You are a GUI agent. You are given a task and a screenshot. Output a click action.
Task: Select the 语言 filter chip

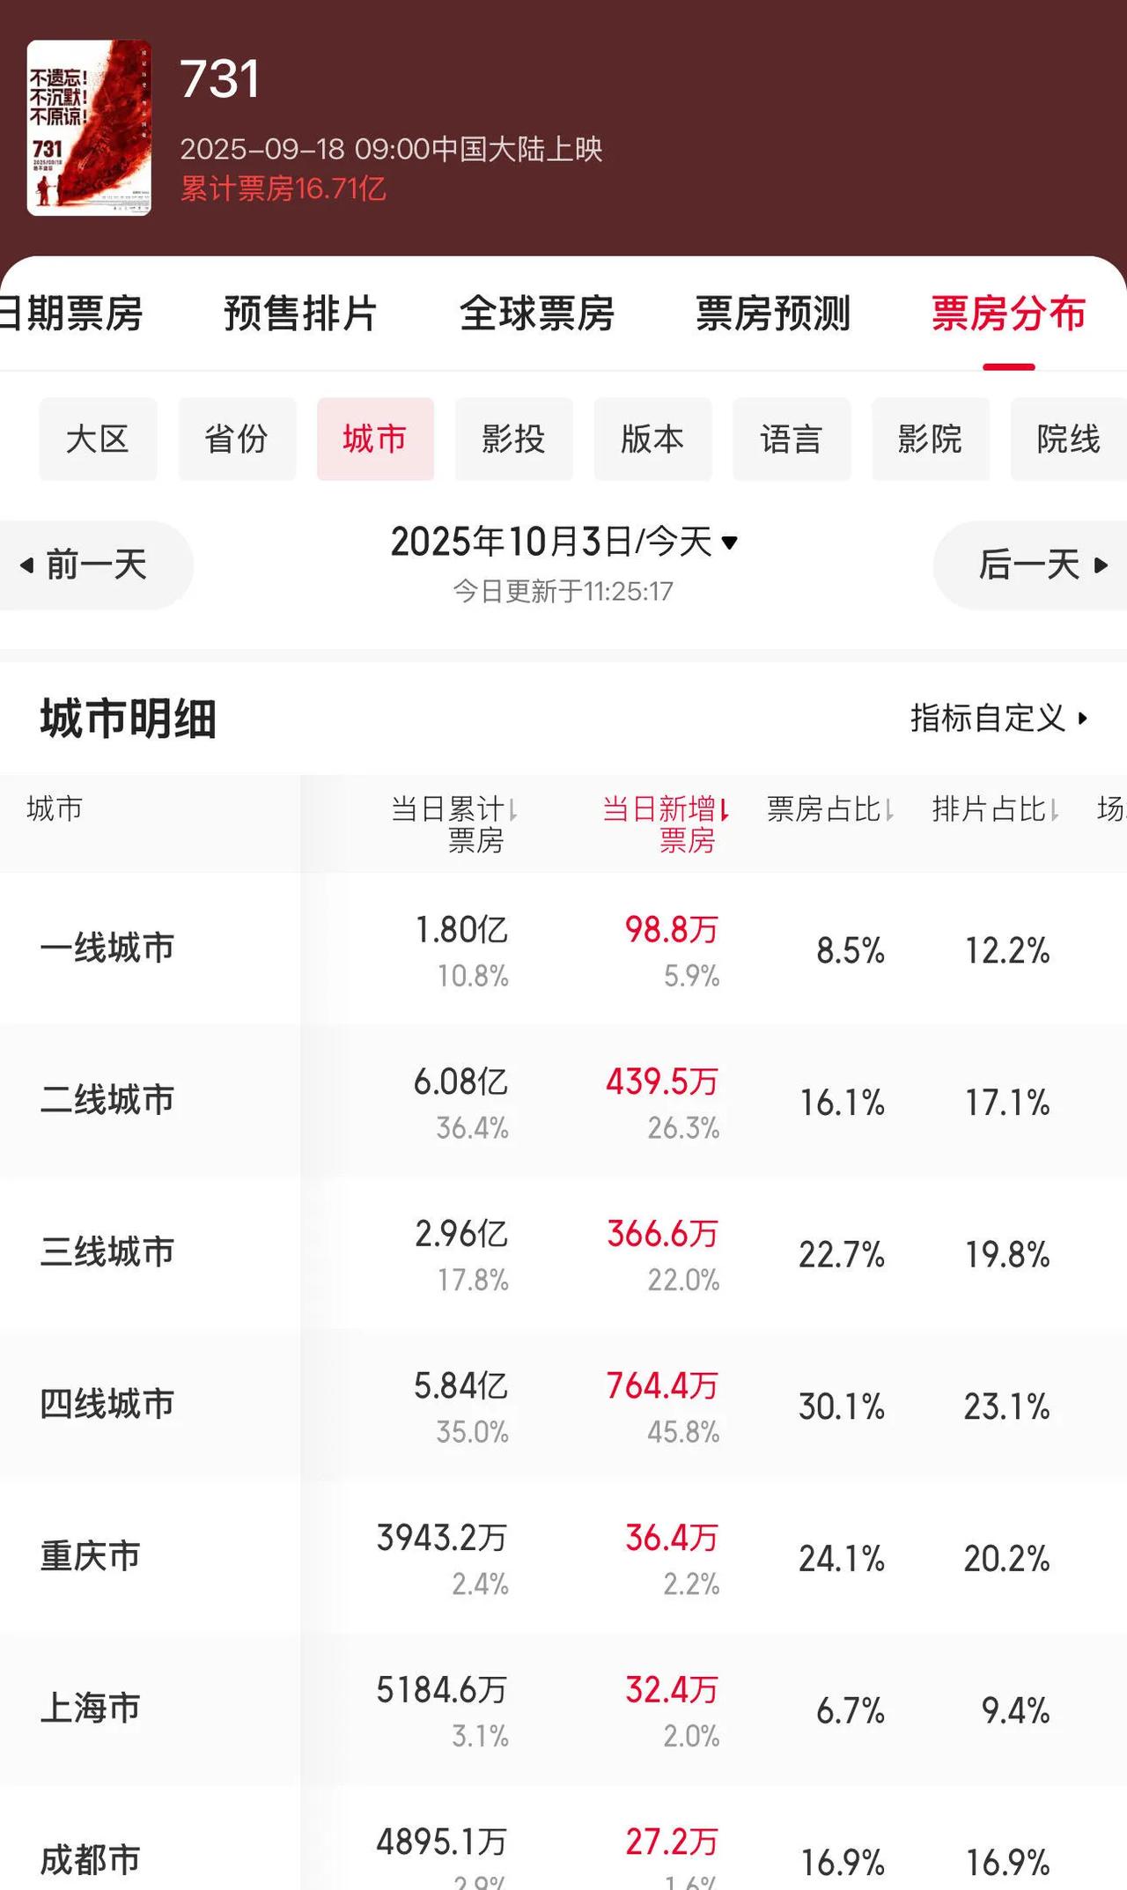click(x=792, y=439)
